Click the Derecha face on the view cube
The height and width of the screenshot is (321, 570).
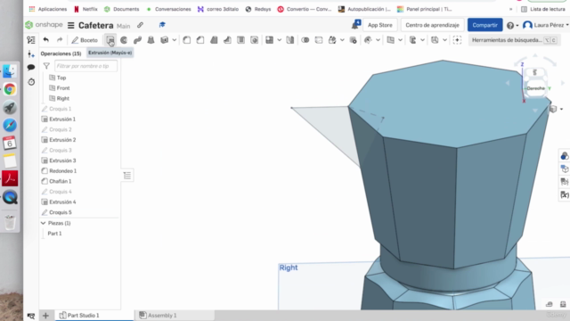pos(535,88)
